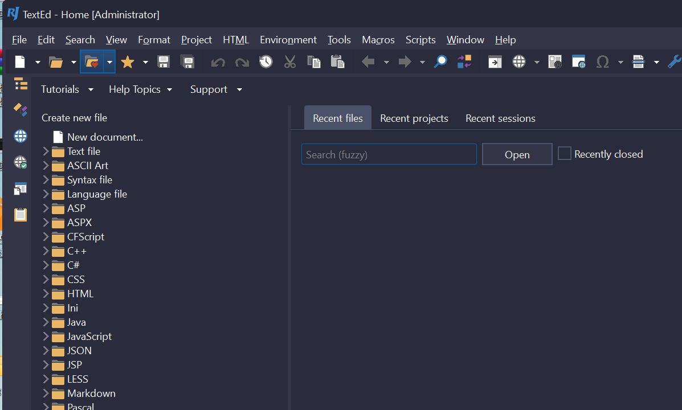Image resolution: width=682 pixels, height=410 pixels.
Task: Click the Omega special characters icon
Action: 602,61
